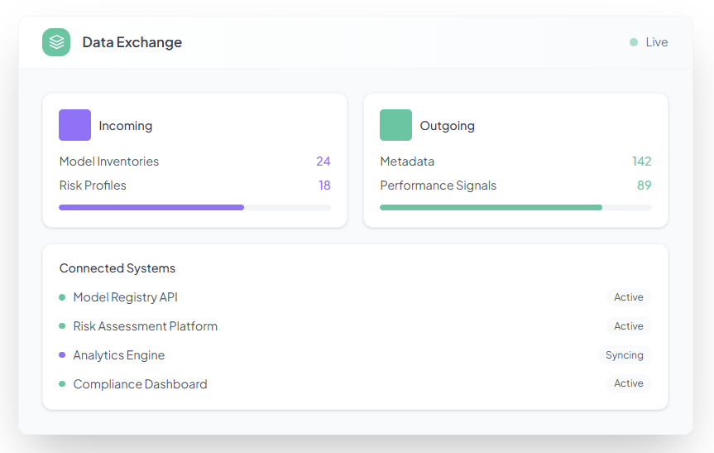Click the Active badge for Risk Assessment Platform
Screen dimensions: 714x453
(628, 326)
